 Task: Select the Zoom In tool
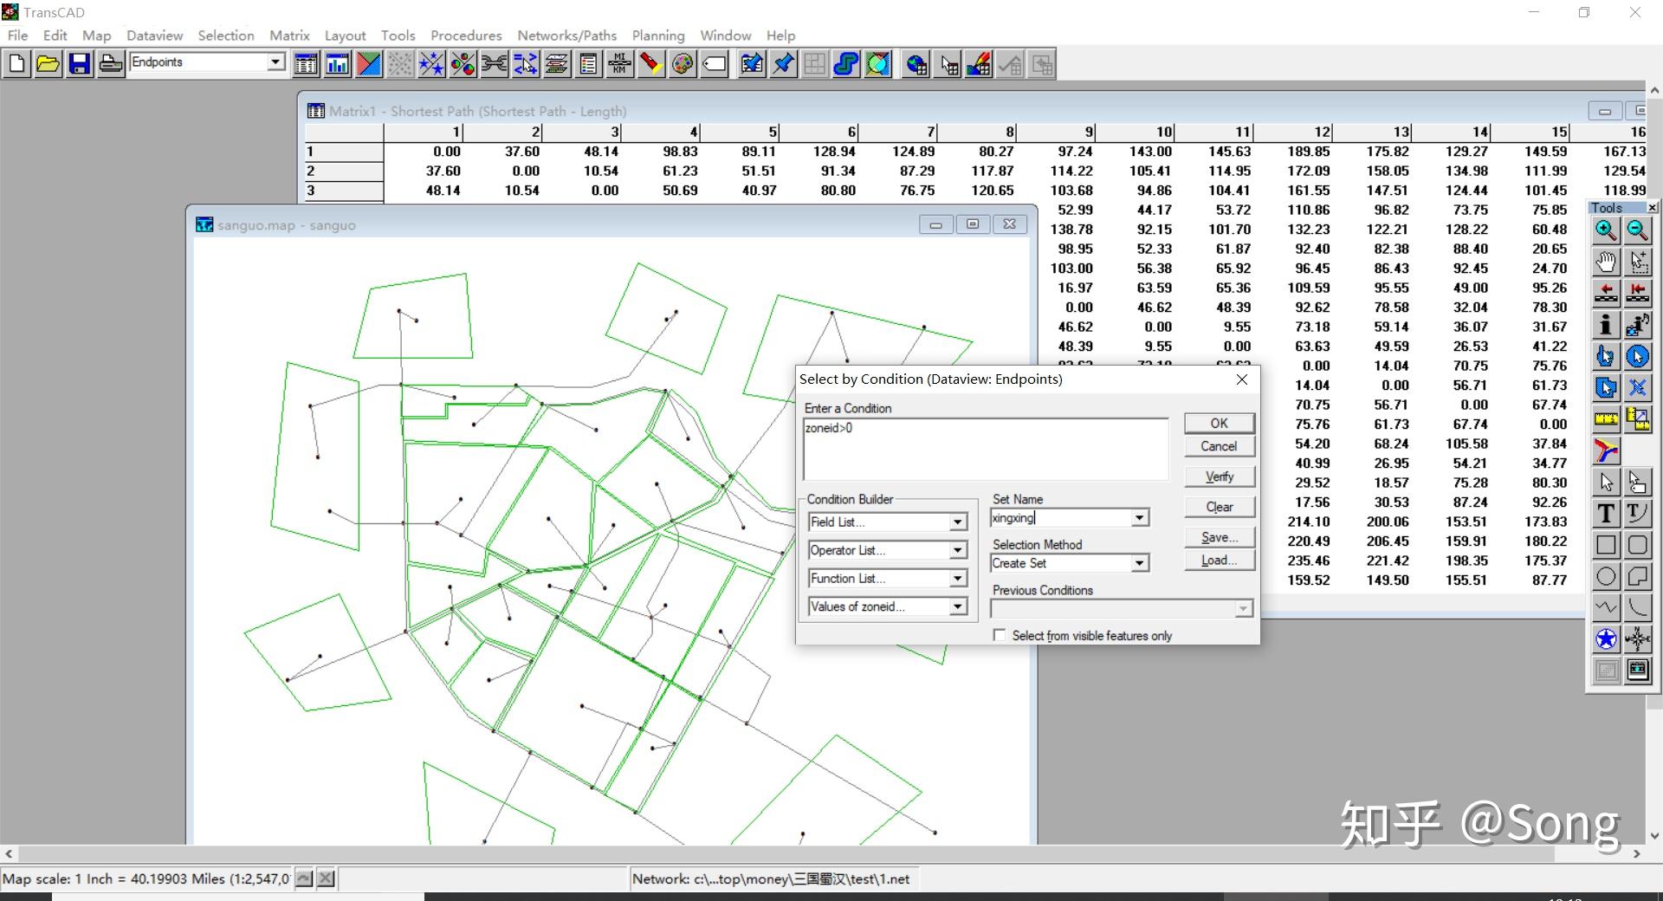(x=1605, y=230)
